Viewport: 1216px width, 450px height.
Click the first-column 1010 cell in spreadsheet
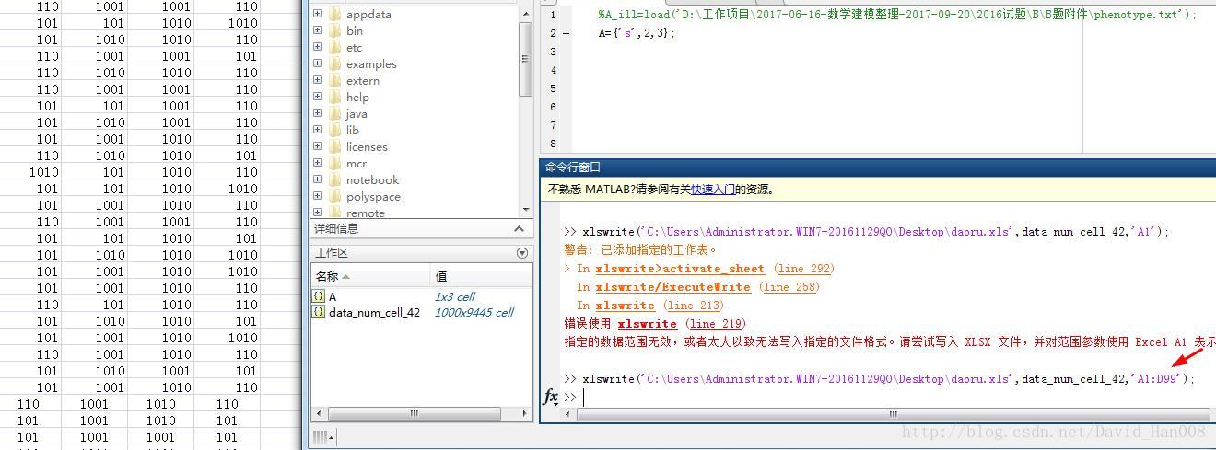click(x=44, y=172)
